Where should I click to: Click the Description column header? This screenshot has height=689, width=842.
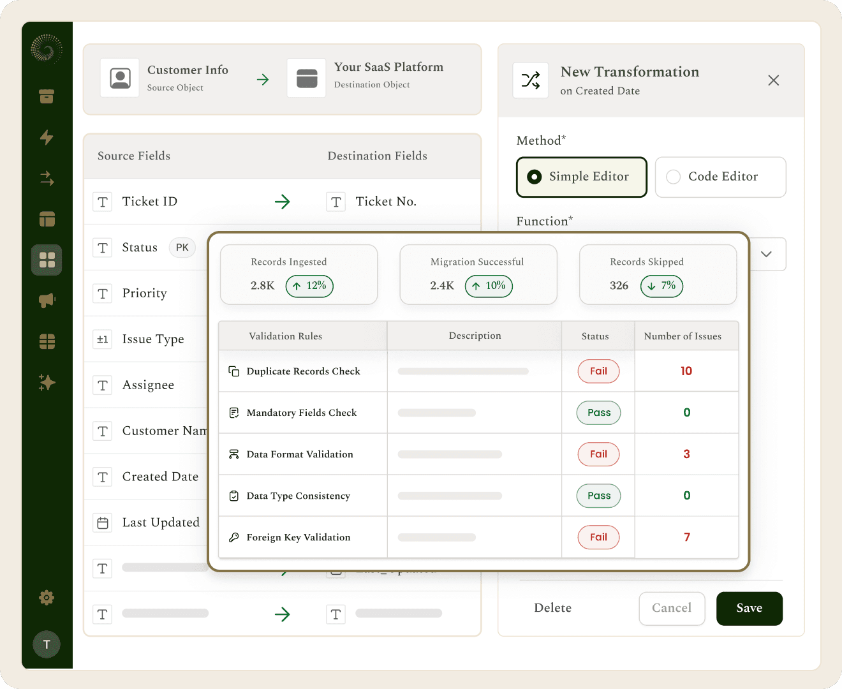(x=475, y=336)
